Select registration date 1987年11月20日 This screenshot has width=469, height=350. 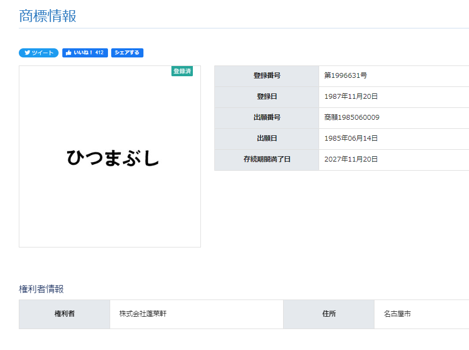[x=351, y=96]
